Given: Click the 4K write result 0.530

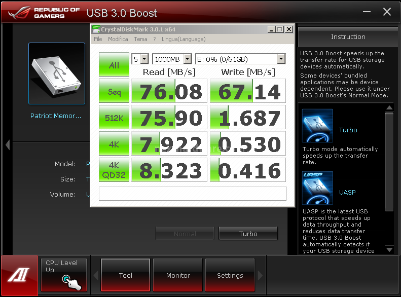Looking at the screenshot, I should click(x=248, y=143).
